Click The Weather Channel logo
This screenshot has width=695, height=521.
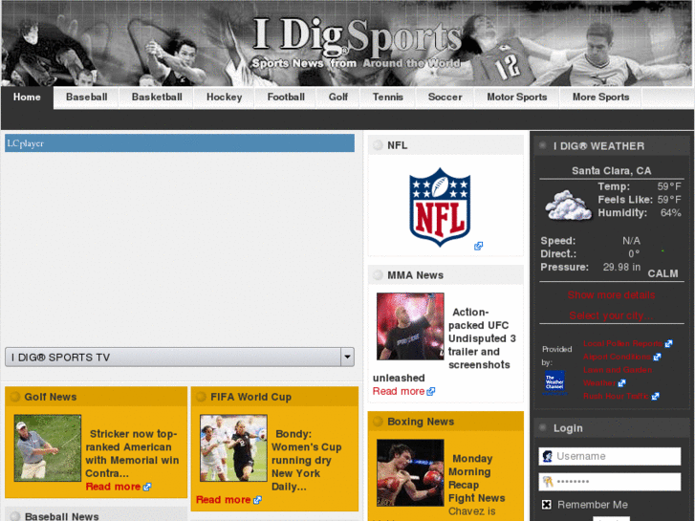click(554, 382)
